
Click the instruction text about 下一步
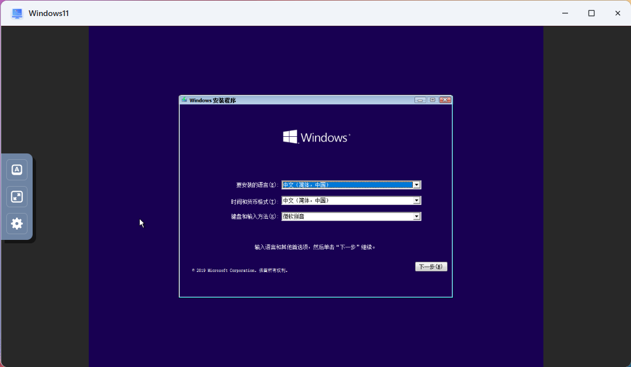click(315, 247)
